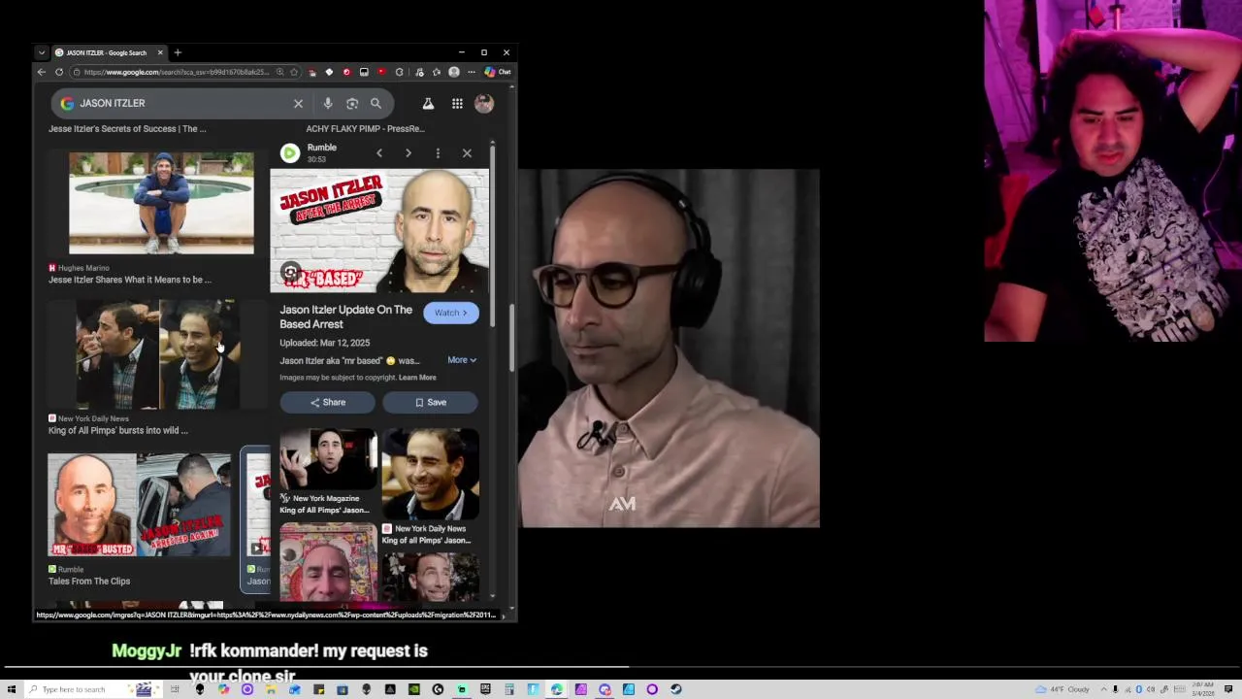Open the browser favorites hub icon
1242x699 pixels.
click(436, 72)
